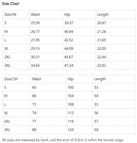Click the S waist value 65

click(34, 87)
